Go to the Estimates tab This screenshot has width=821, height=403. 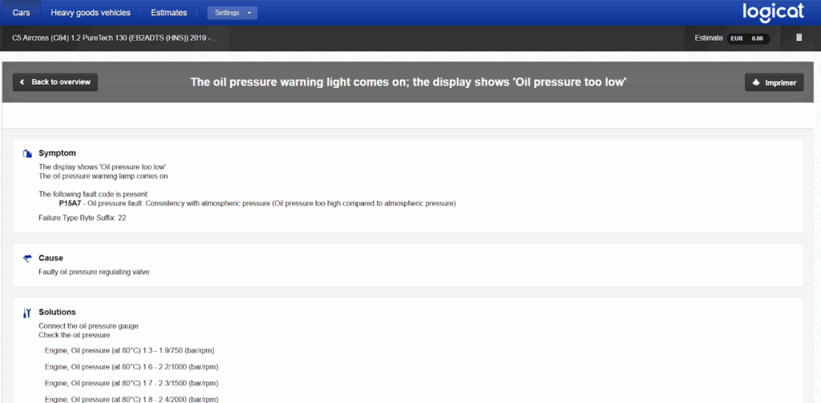coord(168,13)
